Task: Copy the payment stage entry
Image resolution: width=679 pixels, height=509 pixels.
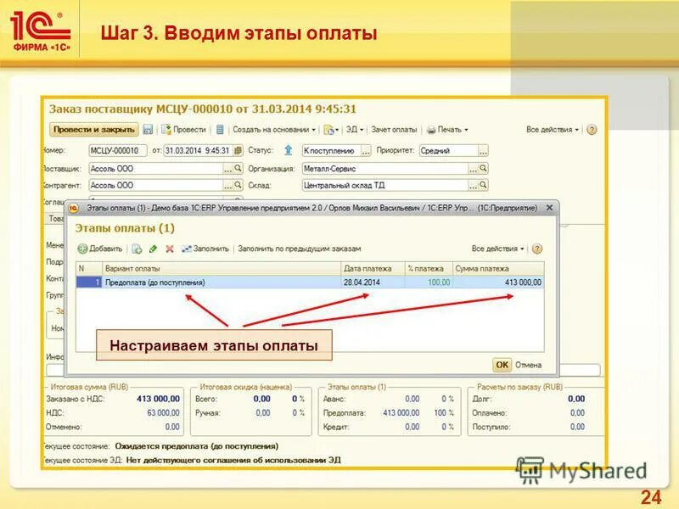Action: pyautogui.click(x=137, y=250)
